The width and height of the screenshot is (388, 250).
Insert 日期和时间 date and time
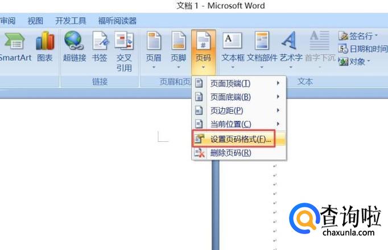tap(363, 49)
